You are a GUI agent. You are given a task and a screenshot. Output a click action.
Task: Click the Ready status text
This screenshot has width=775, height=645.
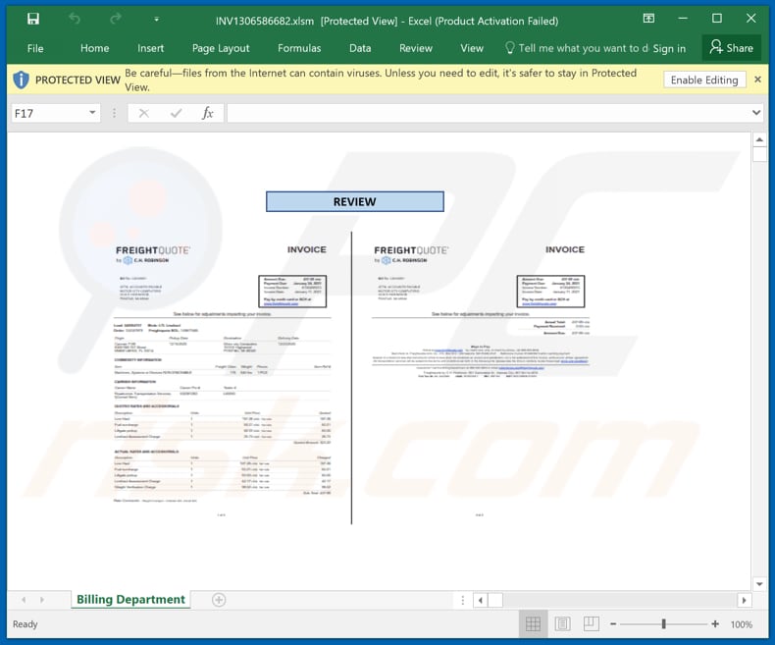pyautogui.click(x=26, y=624)
